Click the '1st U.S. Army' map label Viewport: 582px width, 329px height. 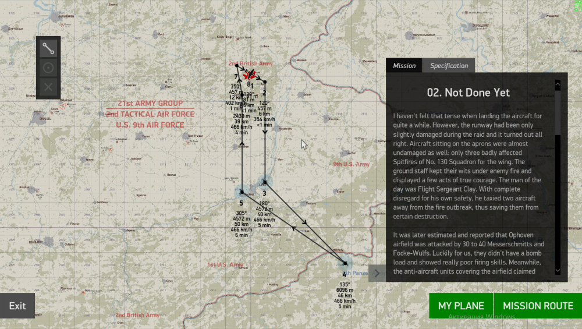225,264
